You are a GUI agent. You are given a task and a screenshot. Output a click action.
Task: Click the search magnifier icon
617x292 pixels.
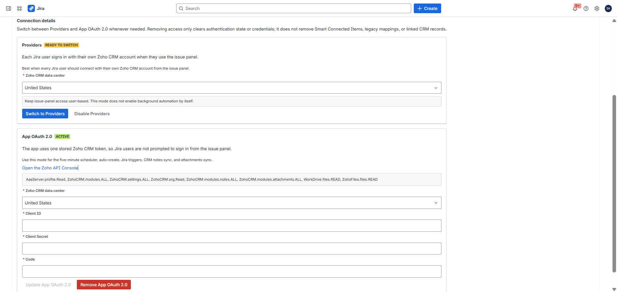(x=182, y=8)
